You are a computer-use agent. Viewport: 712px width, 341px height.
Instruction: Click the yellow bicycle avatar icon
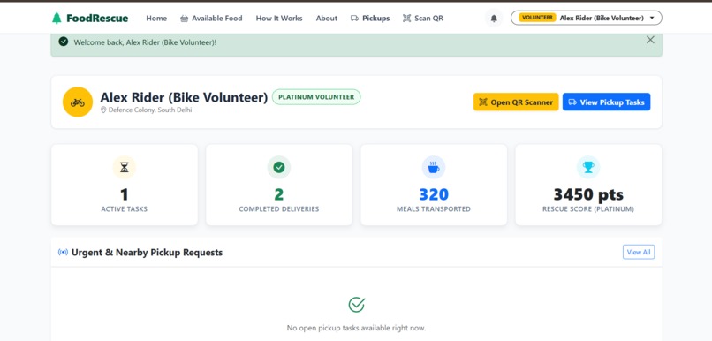pos(78,102)
